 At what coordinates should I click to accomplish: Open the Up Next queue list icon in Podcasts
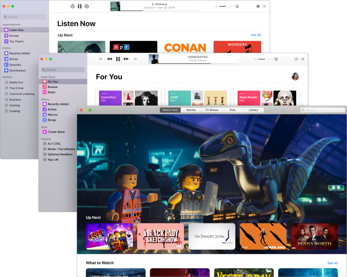(264, 6)
